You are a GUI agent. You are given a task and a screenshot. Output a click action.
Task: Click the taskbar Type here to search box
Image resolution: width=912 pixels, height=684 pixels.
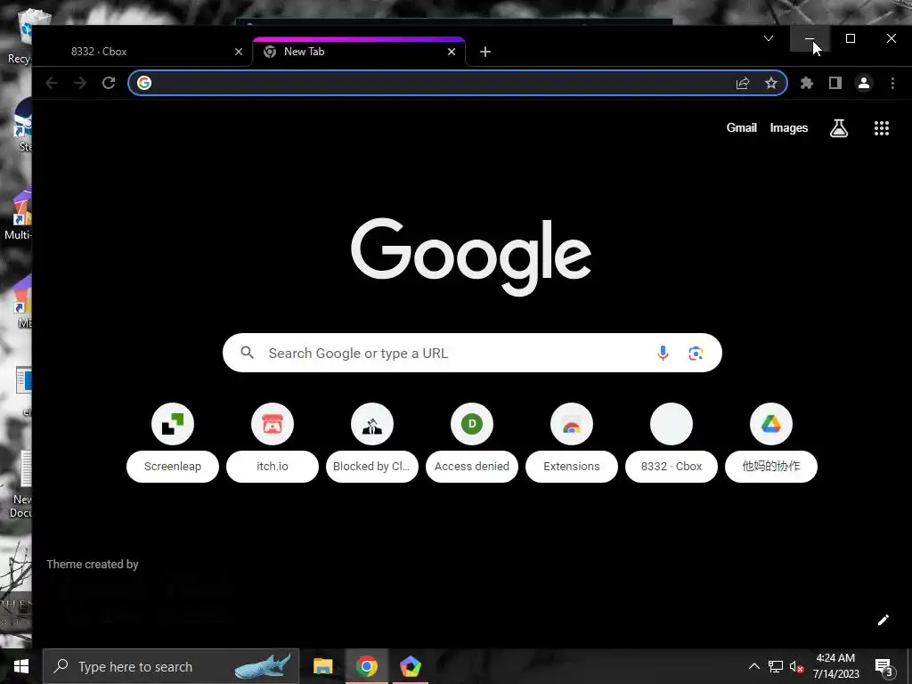point(171,666)
